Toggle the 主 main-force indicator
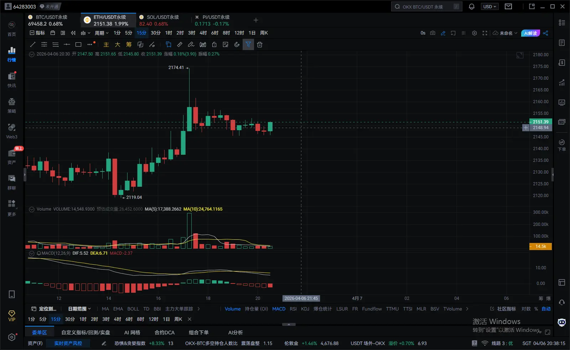 click(x=106, y=44)
